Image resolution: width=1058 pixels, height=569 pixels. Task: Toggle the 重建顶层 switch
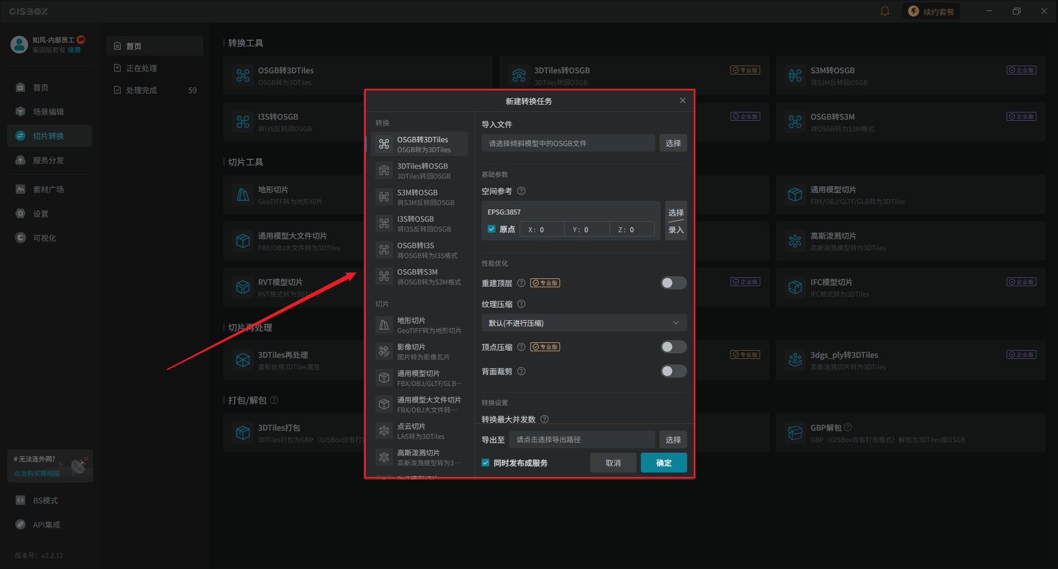click(673, 283)
